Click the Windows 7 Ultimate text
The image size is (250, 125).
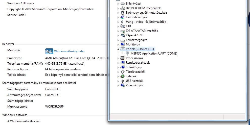click(x=21, y=3)
